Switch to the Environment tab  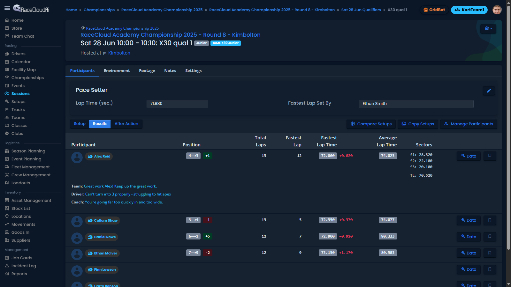point(117,70)
